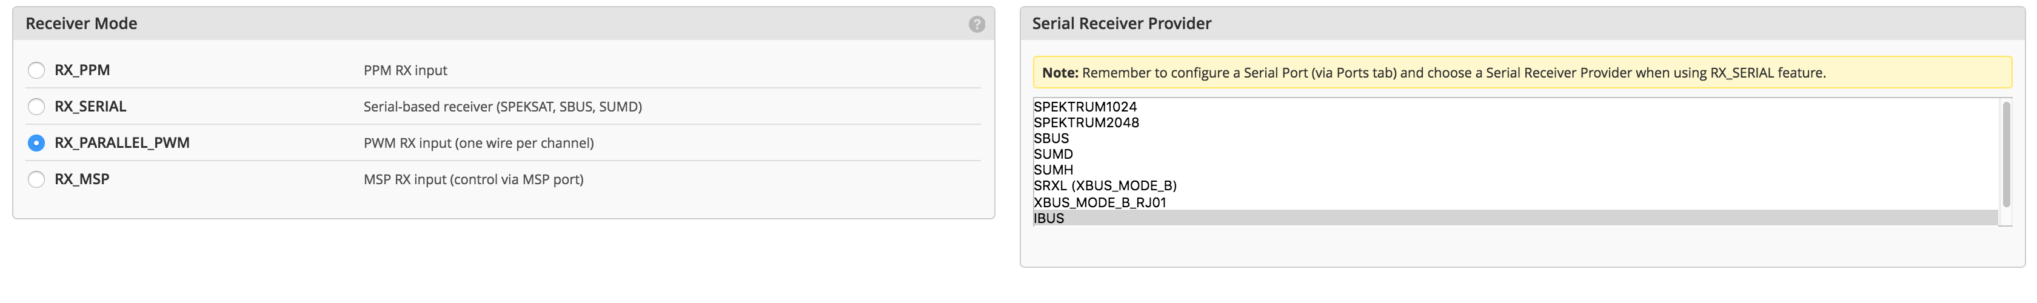Click the "PPM RX input" description

coord(405,70)
